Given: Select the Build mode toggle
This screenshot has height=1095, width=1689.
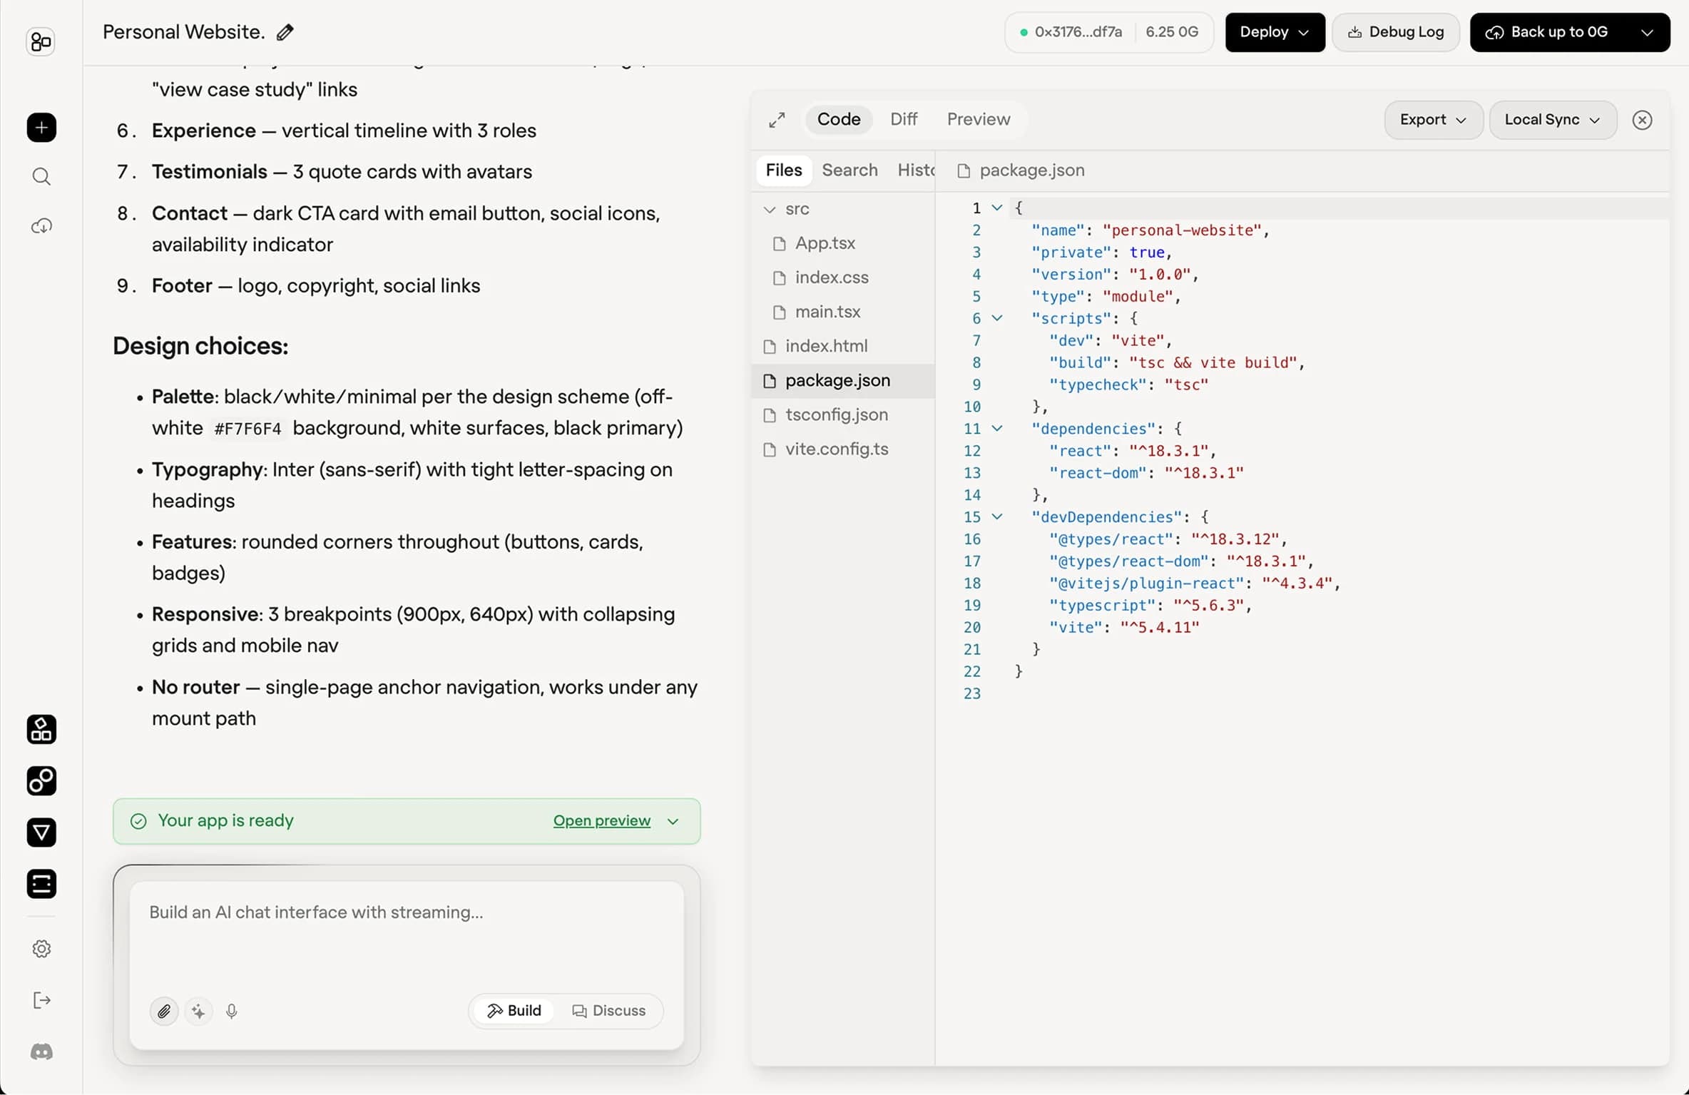Looking at the screenshot, I should [x=514, y=1011].
